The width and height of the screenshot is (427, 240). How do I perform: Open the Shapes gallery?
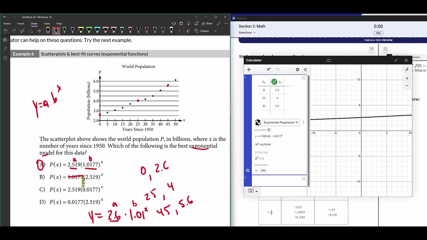tap(202, 31)
